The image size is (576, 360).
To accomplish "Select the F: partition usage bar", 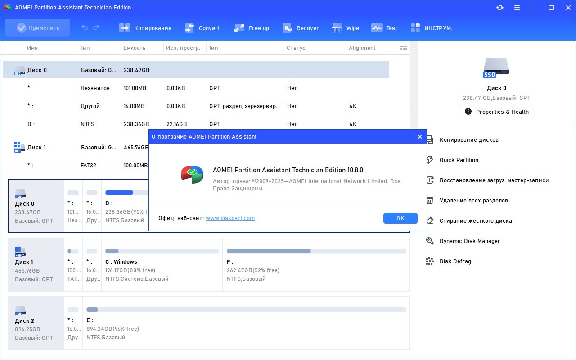I will coord(316,251).
